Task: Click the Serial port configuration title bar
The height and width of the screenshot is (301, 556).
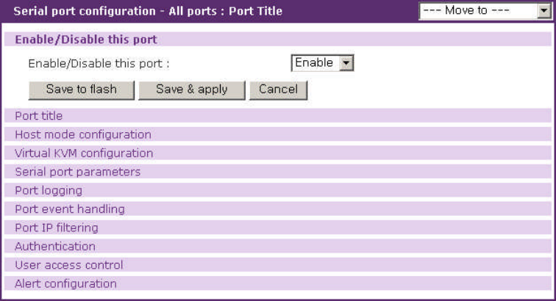Action: pos(149,12)
